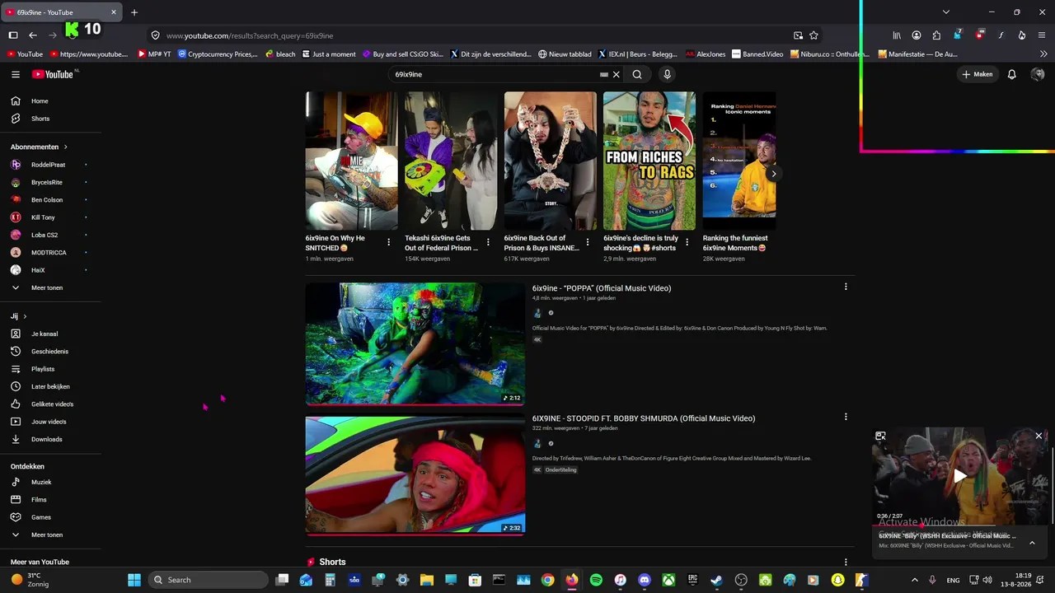Open options for 'Tekashi 6ix9ine Gets Out' short
1055x593 pixels.
pyautogui.click(x=488, y=242)
